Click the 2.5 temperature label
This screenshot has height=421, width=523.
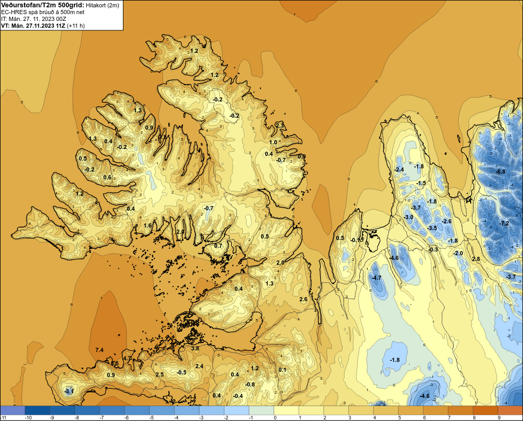tap(160, 374)
